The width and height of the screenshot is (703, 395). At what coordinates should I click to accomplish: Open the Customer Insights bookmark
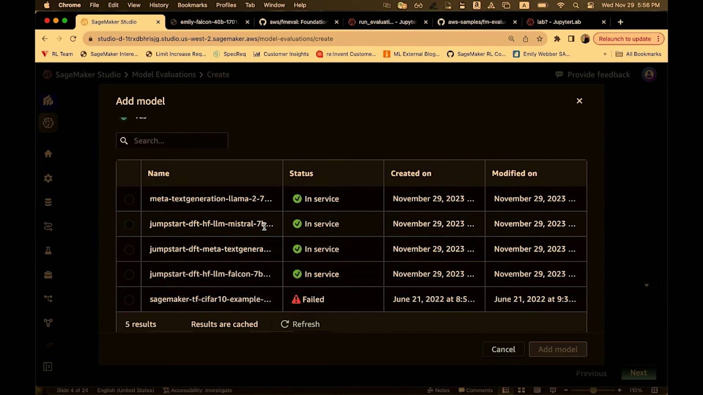(x=281, y=54)
